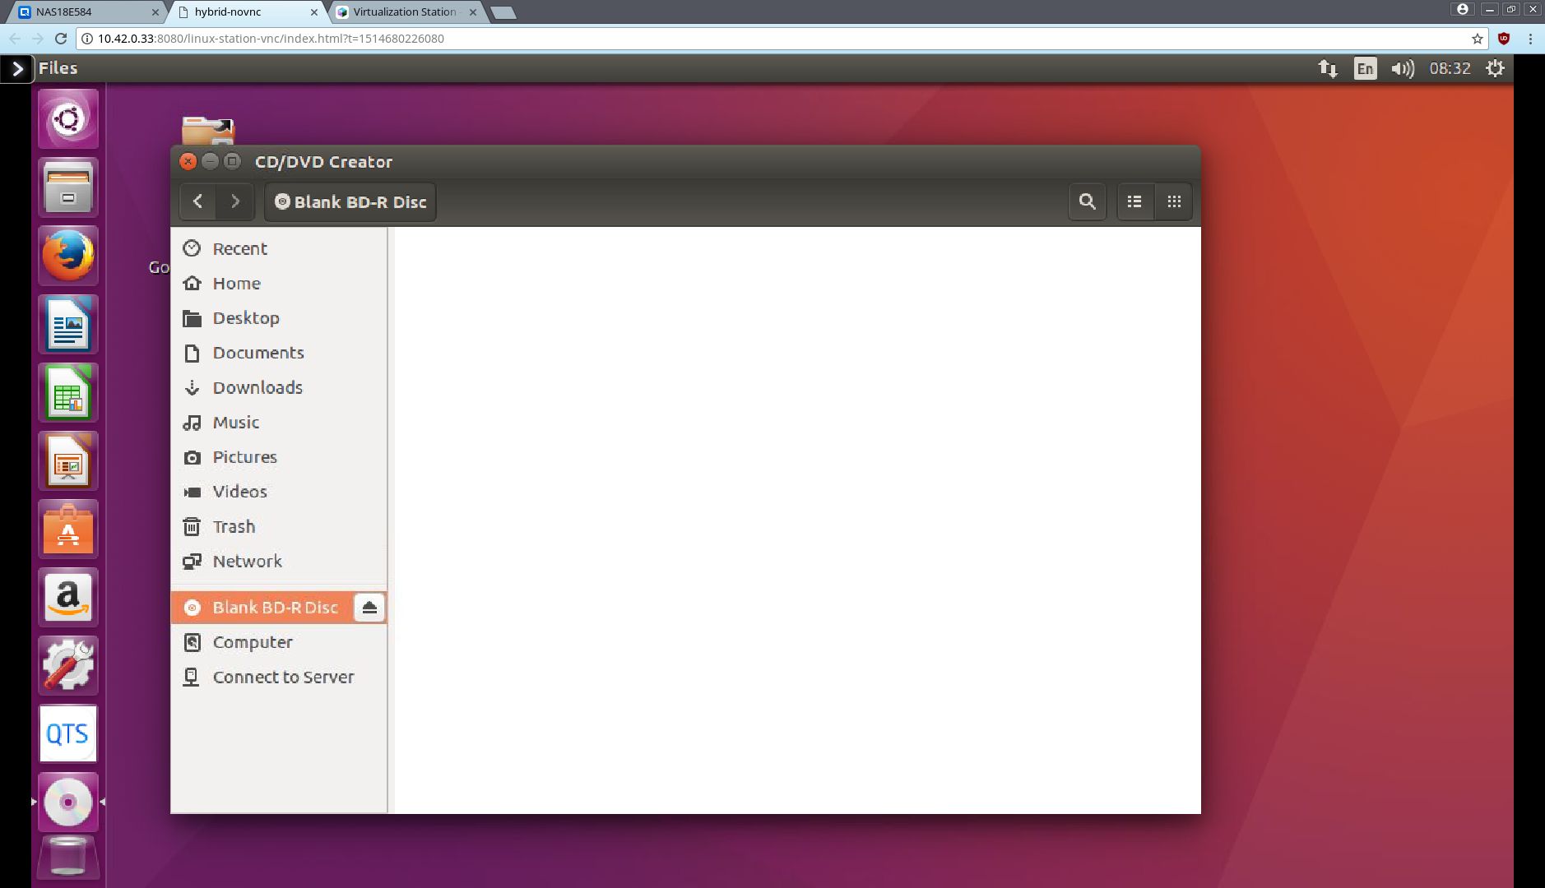Click the forward navigation arrow in Files
The height and width of the screenshot is (888, 1545).
coord(235,201)
